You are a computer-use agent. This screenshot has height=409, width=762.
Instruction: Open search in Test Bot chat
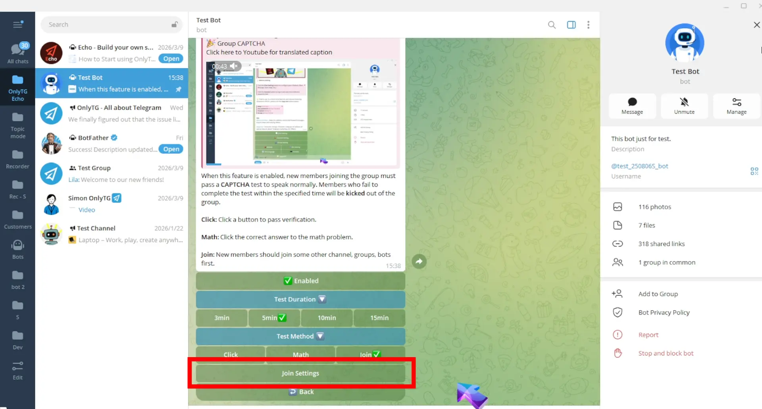552,25
